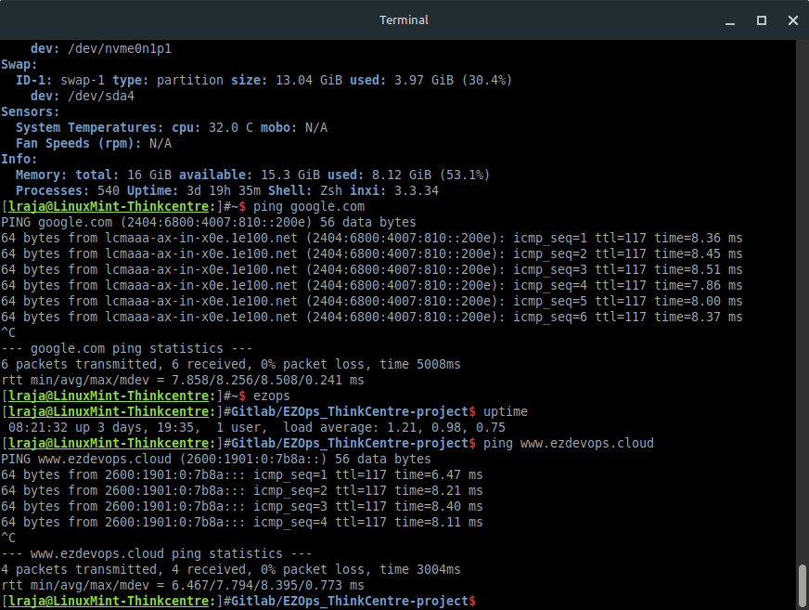Select the icmp_seq=1 ping reply line

coord(371,238)
